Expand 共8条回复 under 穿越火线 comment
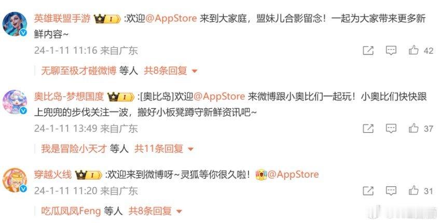This screenshot has height=223, width=441. 155,211
